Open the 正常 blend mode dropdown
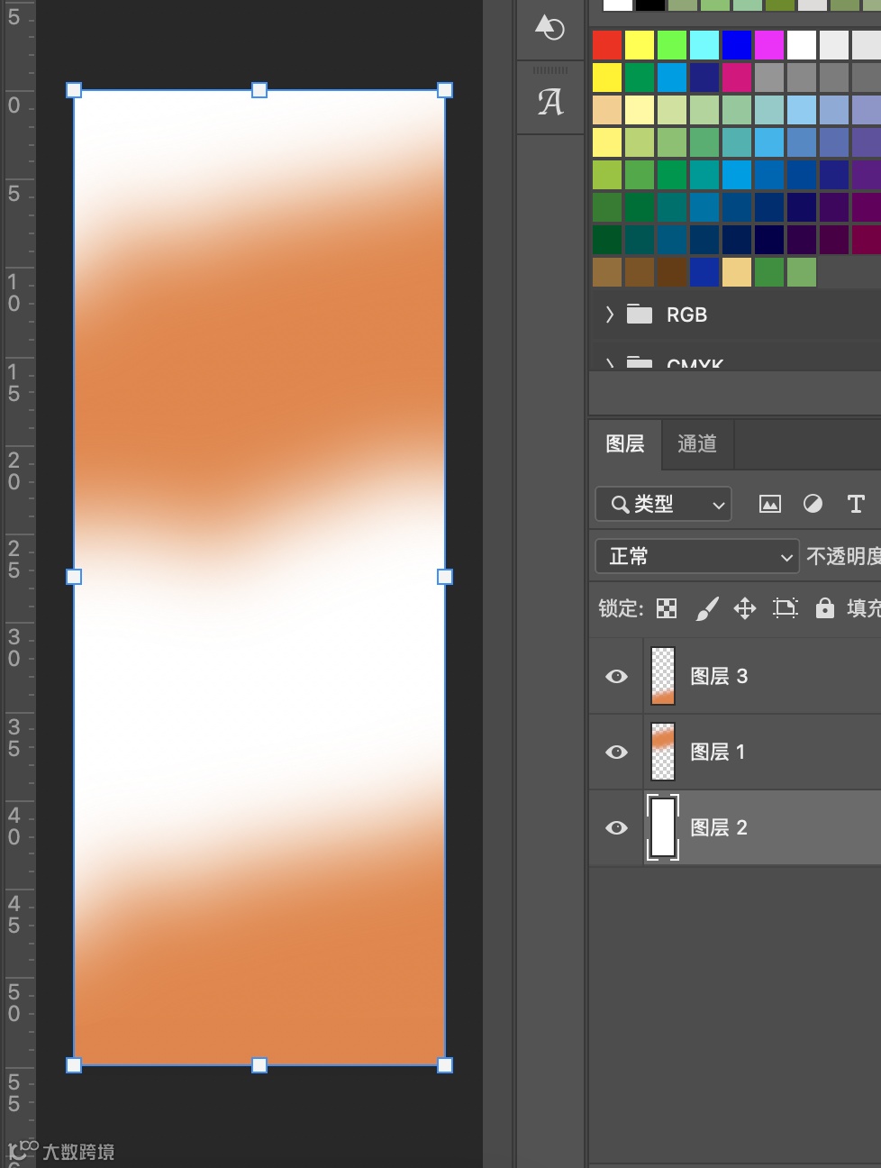Screen dimensions: 881x1168 tap(697, 557)
